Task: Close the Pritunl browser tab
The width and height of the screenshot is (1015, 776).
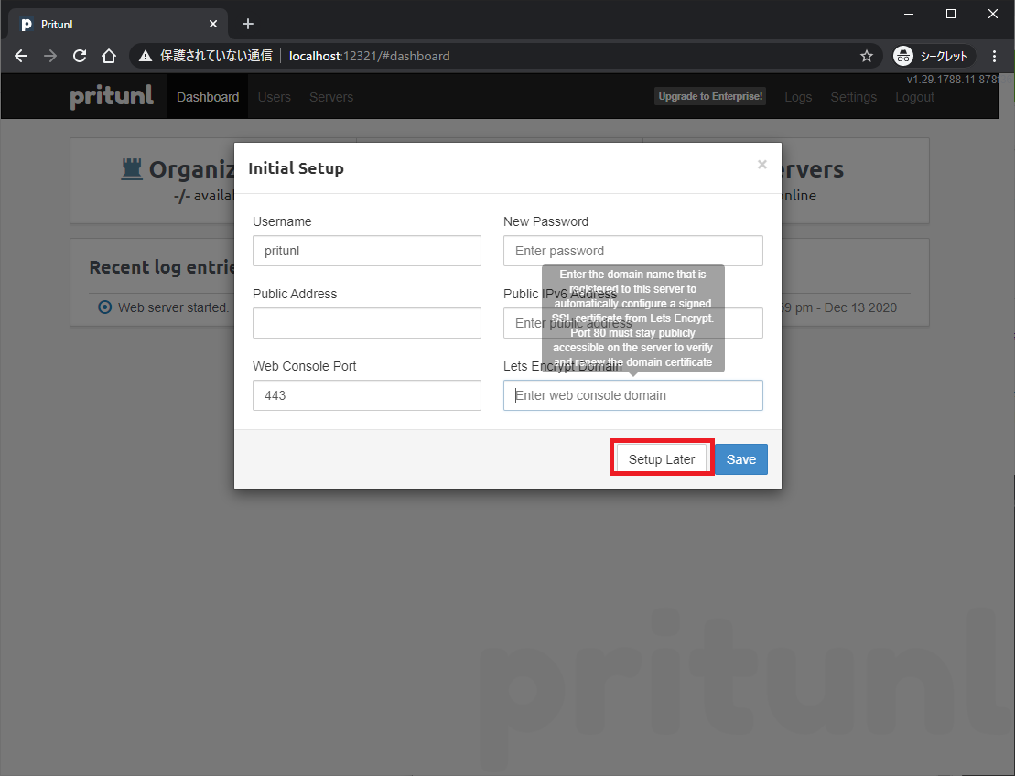Action: [x=213, y=24]
